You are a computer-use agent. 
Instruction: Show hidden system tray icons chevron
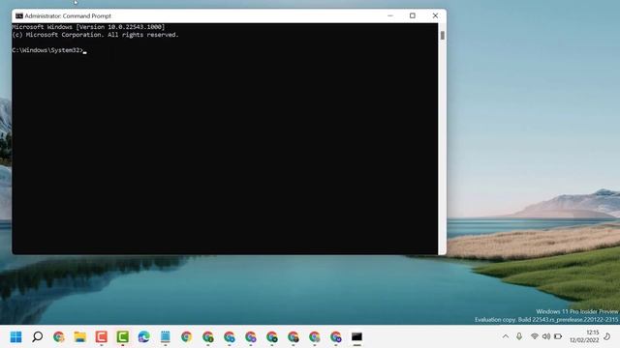pyautogui.click(x=506, y=336)
